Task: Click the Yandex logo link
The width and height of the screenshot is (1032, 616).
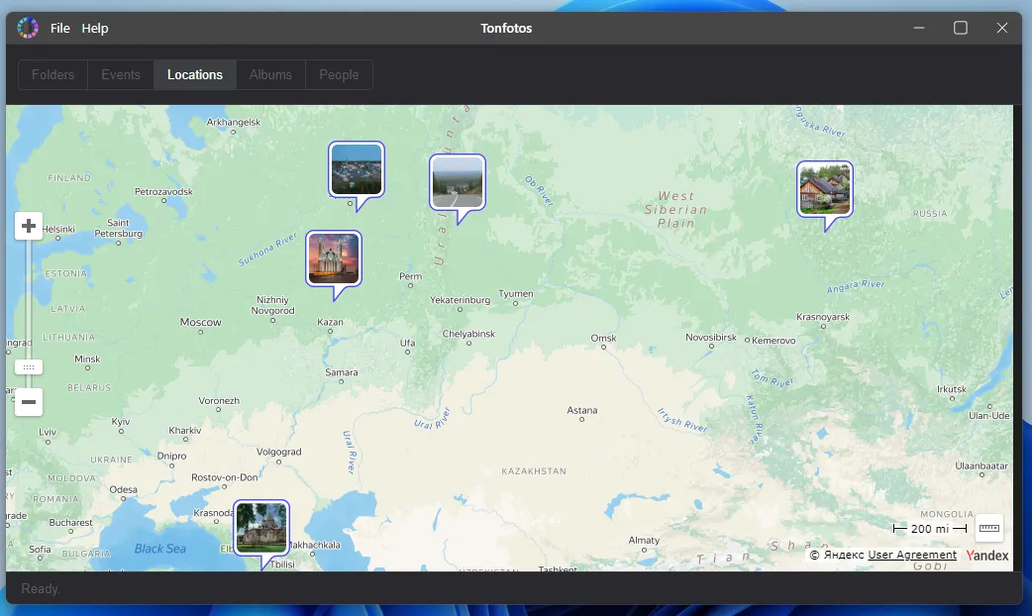Action: coord(987,556)
